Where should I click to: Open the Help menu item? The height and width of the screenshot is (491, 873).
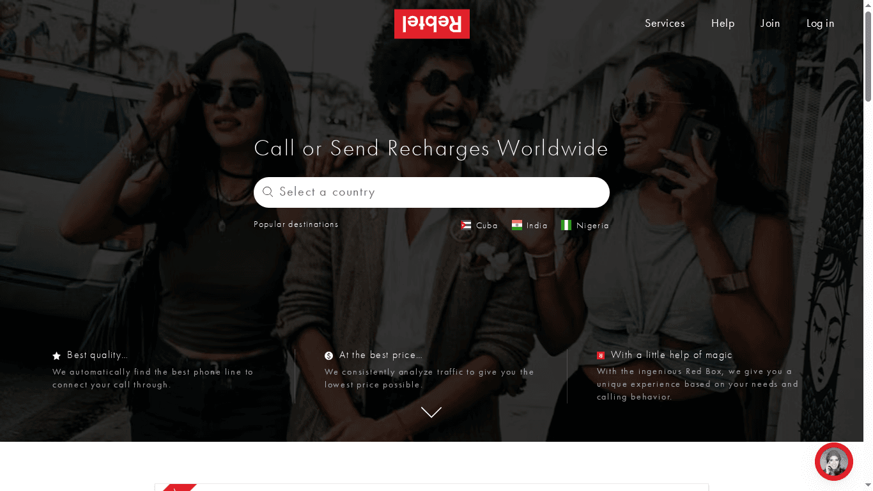(x=723, y=24)
